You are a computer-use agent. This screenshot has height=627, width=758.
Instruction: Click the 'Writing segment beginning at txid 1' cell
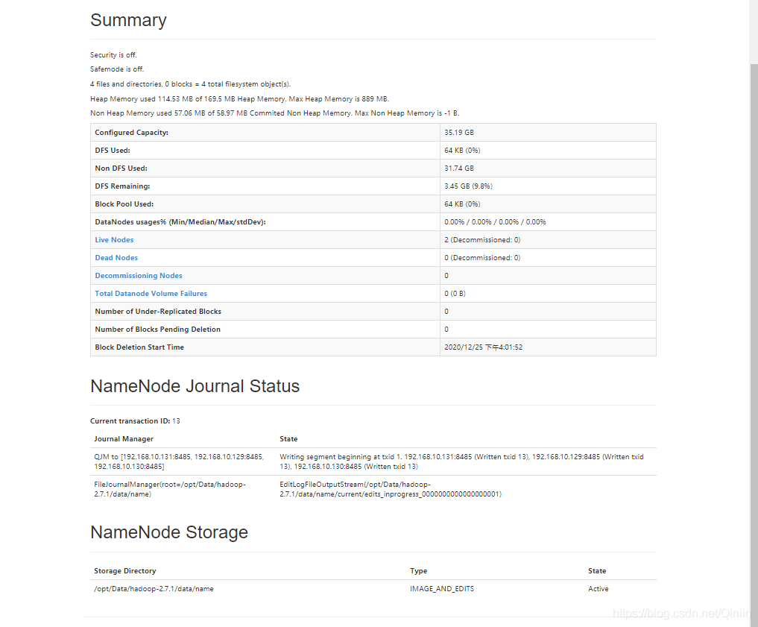click(x=461, y=461)
